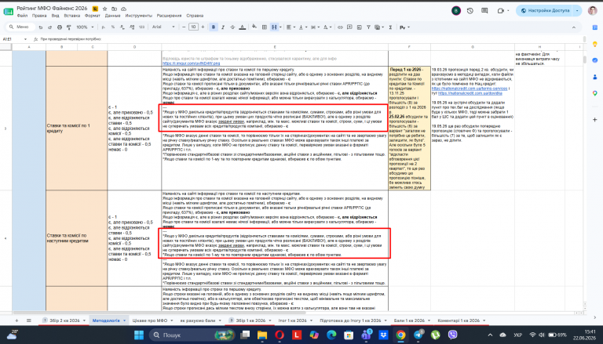Open the Вставка menu

(x=72, y=16)
